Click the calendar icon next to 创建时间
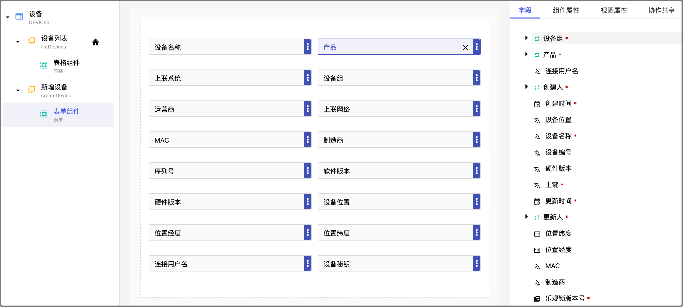Viewport: 683px width, 307px height. click(x=537, y=104)
